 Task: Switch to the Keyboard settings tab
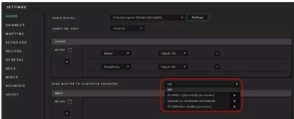16,42
